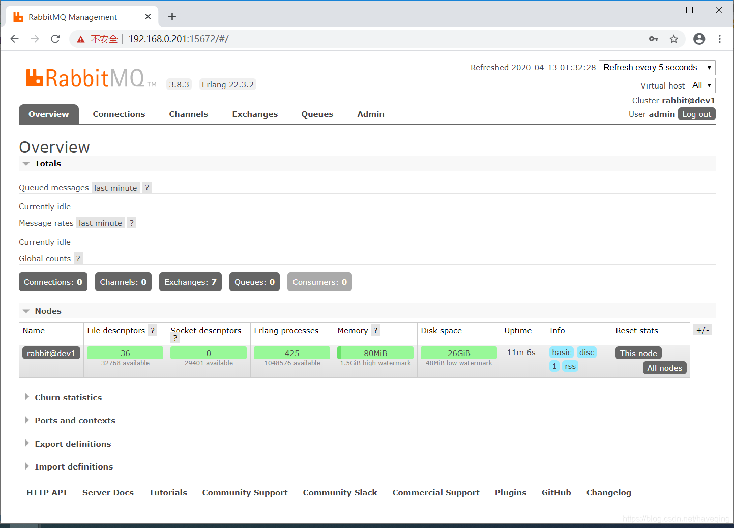Image resolution: width=734 pixels, height=528 pixels.
Task: Open the Commercial Support link
Action: (436, 492)
